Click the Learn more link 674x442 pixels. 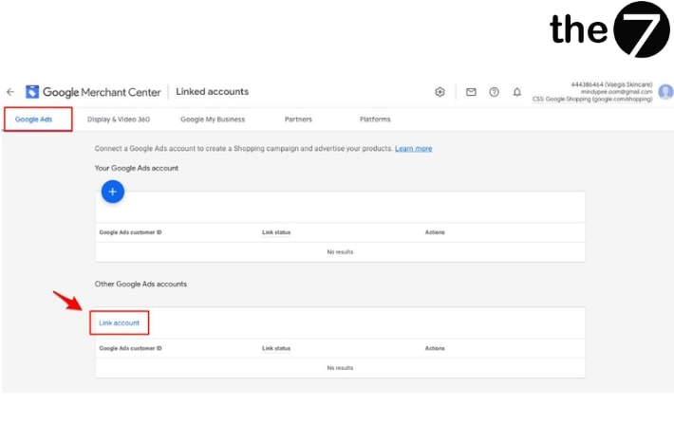pyautogui.click(x=414, y=149)
